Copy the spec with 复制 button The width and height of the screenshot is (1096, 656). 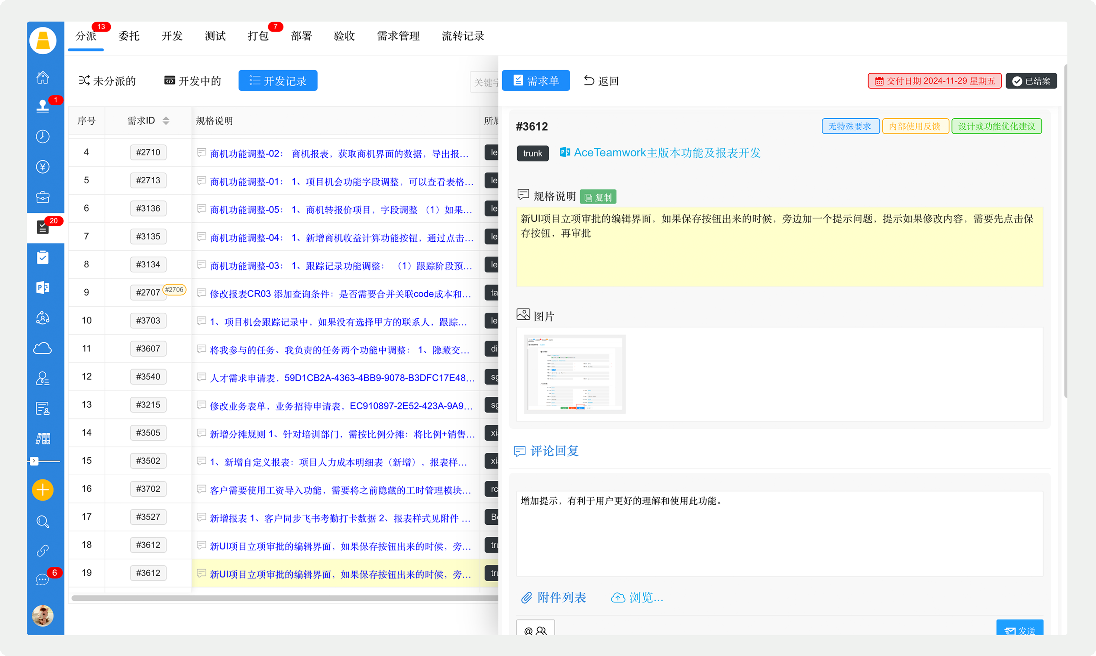coord(598,197)
